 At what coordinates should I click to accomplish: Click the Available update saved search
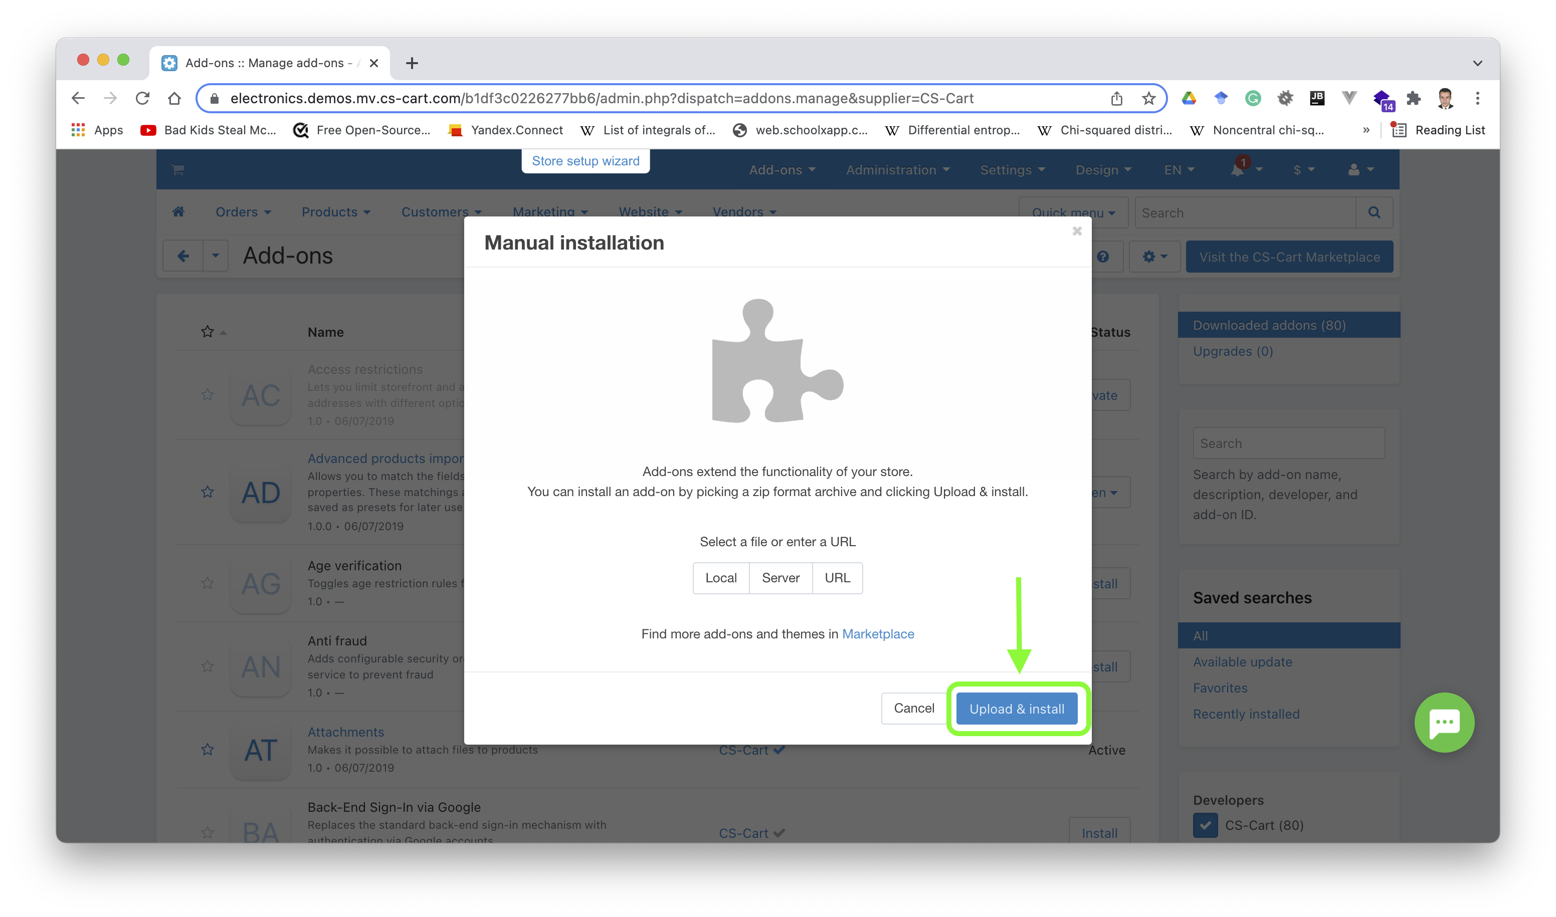(x=1243, y=661)
